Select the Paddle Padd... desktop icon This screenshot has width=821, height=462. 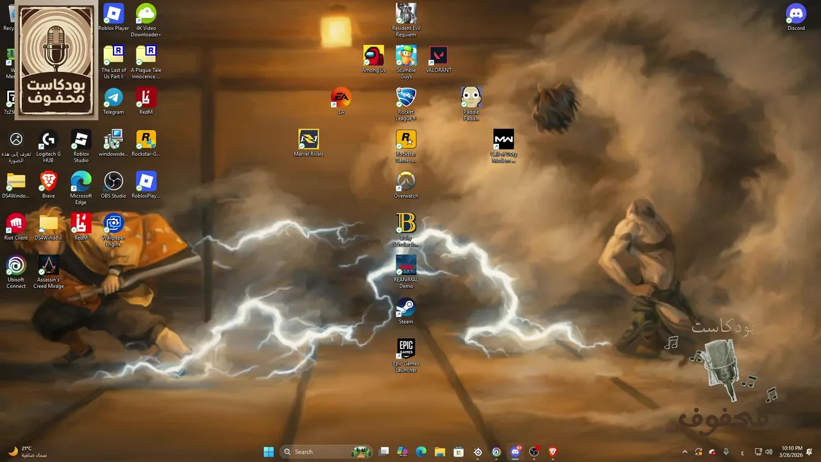coord(471,104)
